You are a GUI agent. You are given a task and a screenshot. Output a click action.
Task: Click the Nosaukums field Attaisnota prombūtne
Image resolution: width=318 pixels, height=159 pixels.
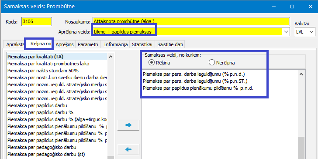click(x=191, y=21)
